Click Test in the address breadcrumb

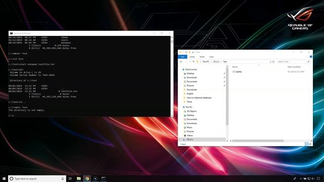tap(225, 62)
